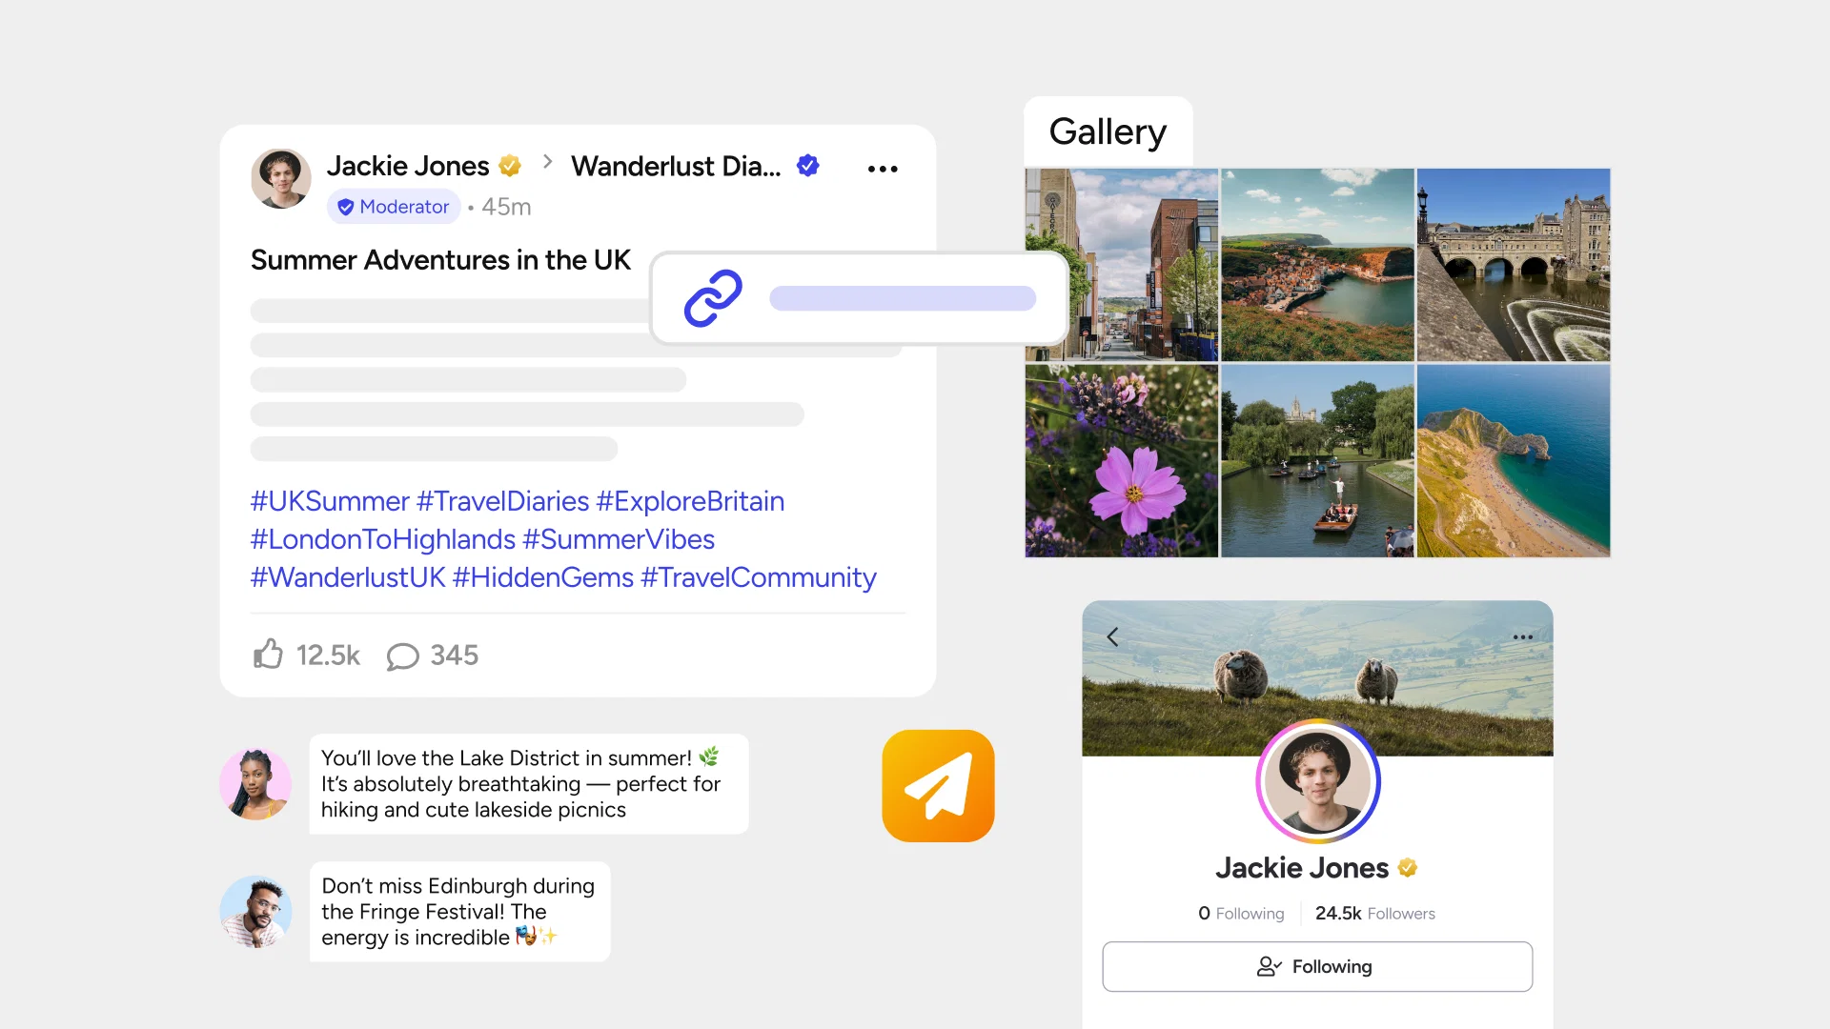This screenshot has width=1830, height=1029.
Task: Click the Moderator badge
Action: pos(394,207)
